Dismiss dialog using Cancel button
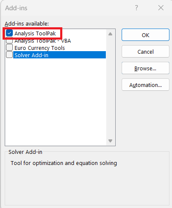This screenshot has height=208, width=172. [146, 52]
